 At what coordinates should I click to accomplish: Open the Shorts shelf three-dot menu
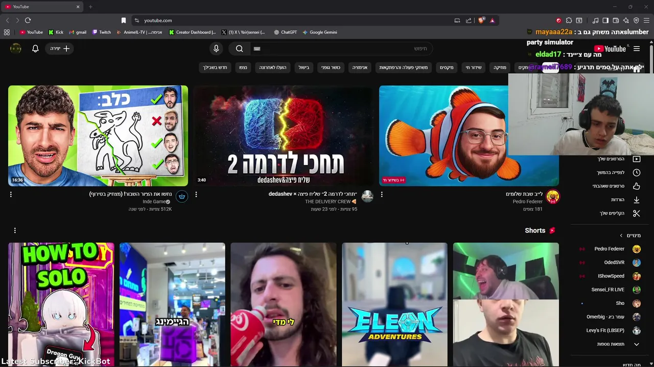(15, 230)
